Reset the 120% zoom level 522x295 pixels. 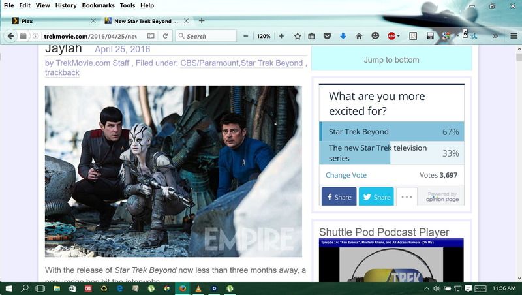[264, 36]
